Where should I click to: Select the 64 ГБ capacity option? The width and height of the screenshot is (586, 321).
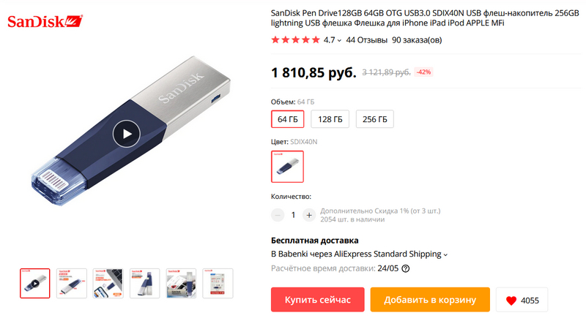[287, 119]
